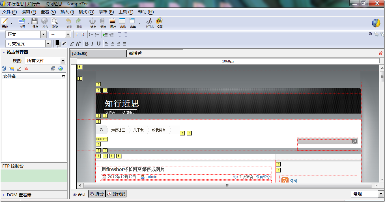This screenshot has height=202, width=385.
Task: Toggle bold formatting
Action: click(x=87, y=44)
